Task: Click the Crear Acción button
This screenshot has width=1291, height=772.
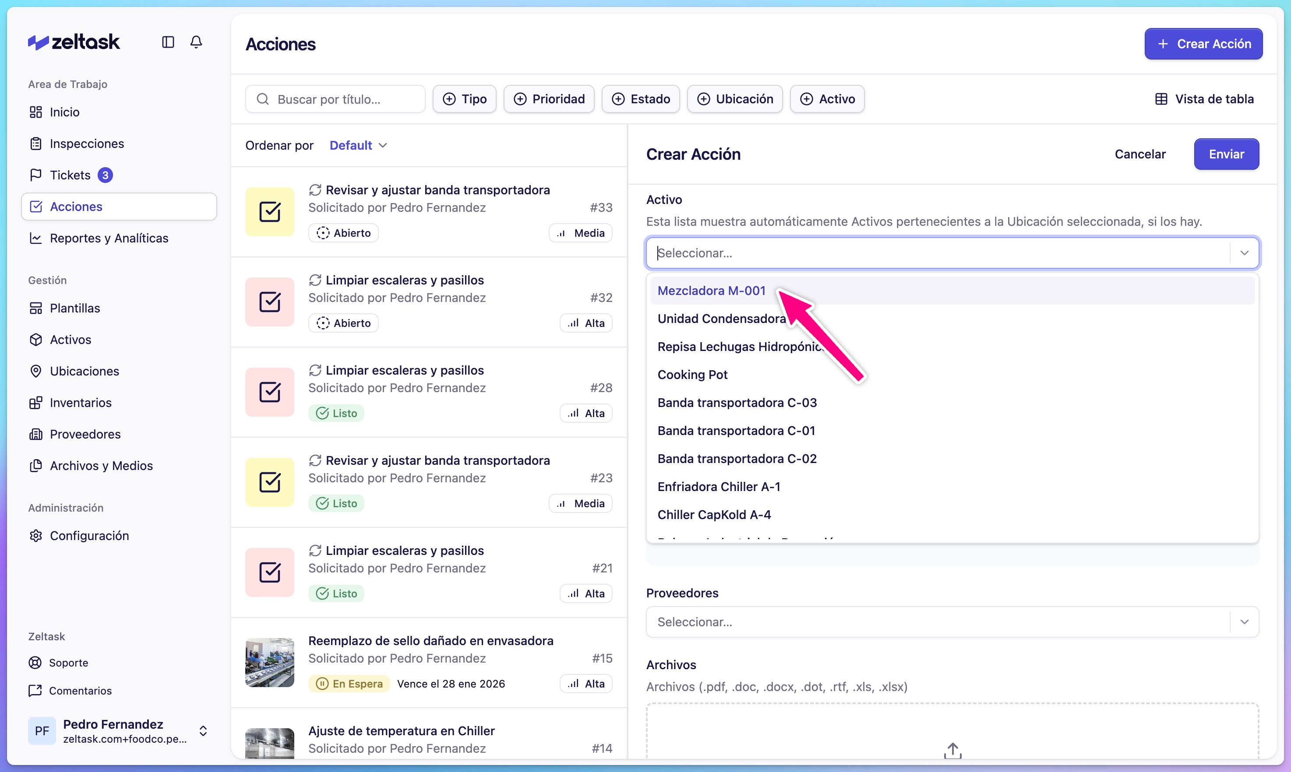Action: tap(1203, 44)
